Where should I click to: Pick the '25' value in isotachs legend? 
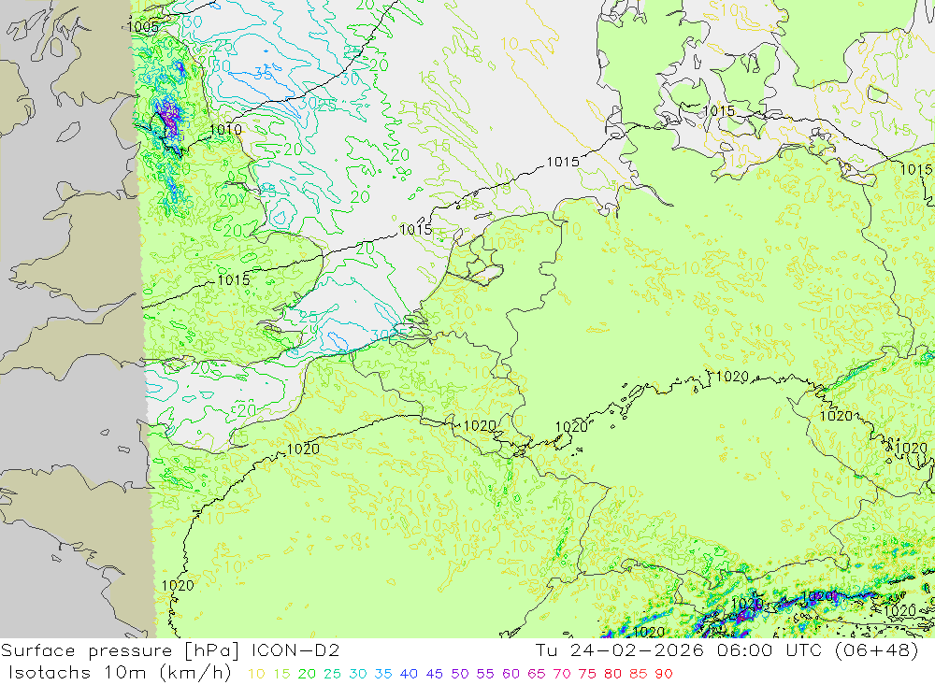coord(333,674)
